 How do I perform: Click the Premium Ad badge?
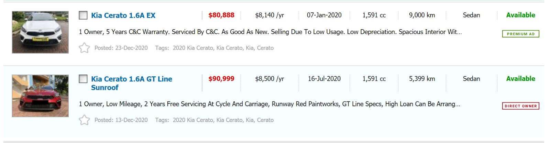(x=520, y=34)
